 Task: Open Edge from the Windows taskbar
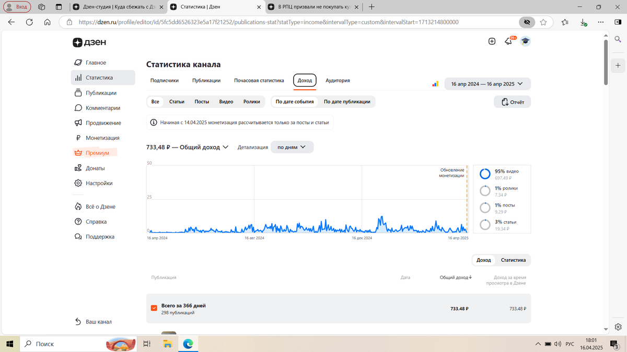click(188, 343)
